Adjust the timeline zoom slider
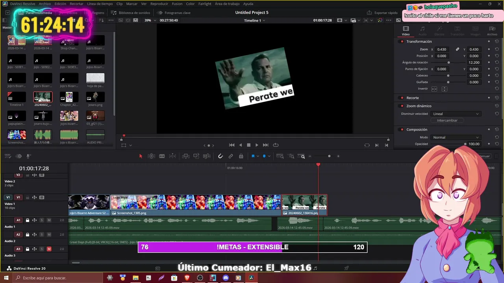Image resolution: width=504 pixels, height=283 pixels. 329,156
